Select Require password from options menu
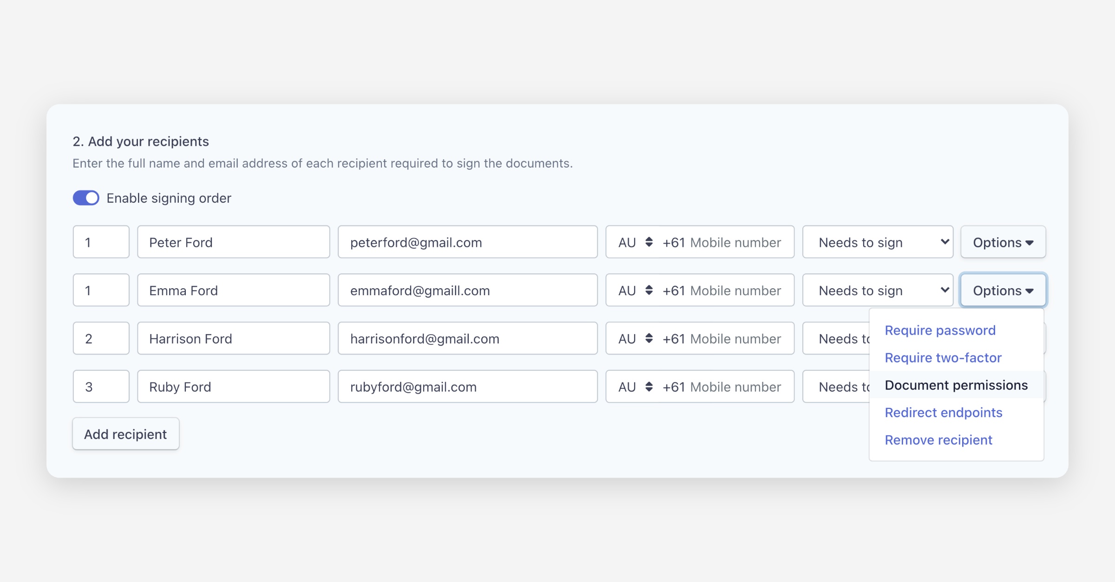 coord(940,330)
